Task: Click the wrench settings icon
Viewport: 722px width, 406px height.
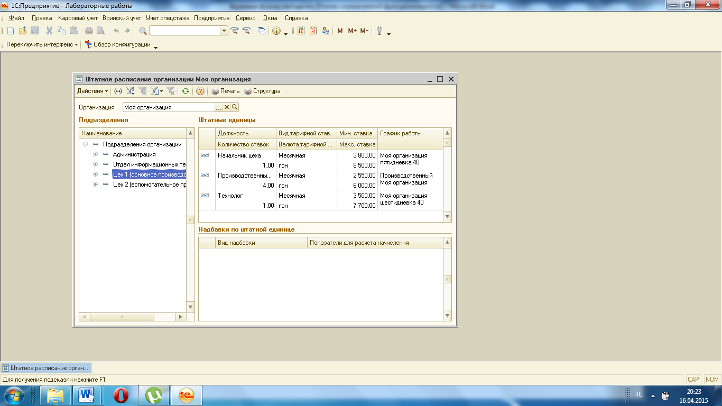Action: coord(379,31)
